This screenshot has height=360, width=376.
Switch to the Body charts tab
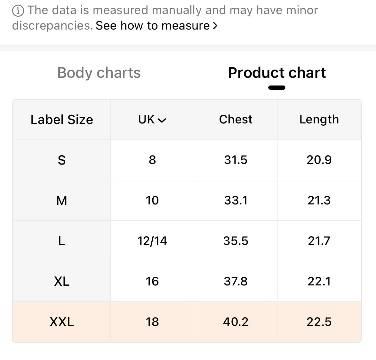pos(99,73)
